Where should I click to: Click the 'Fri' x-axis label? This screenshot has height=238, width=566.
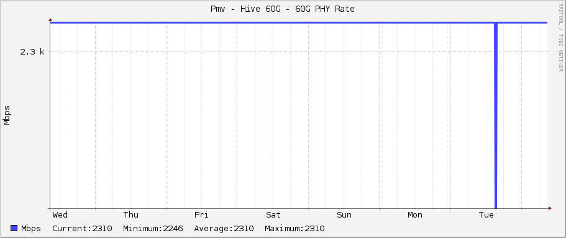pyautogui.click(x=201, y=215)
